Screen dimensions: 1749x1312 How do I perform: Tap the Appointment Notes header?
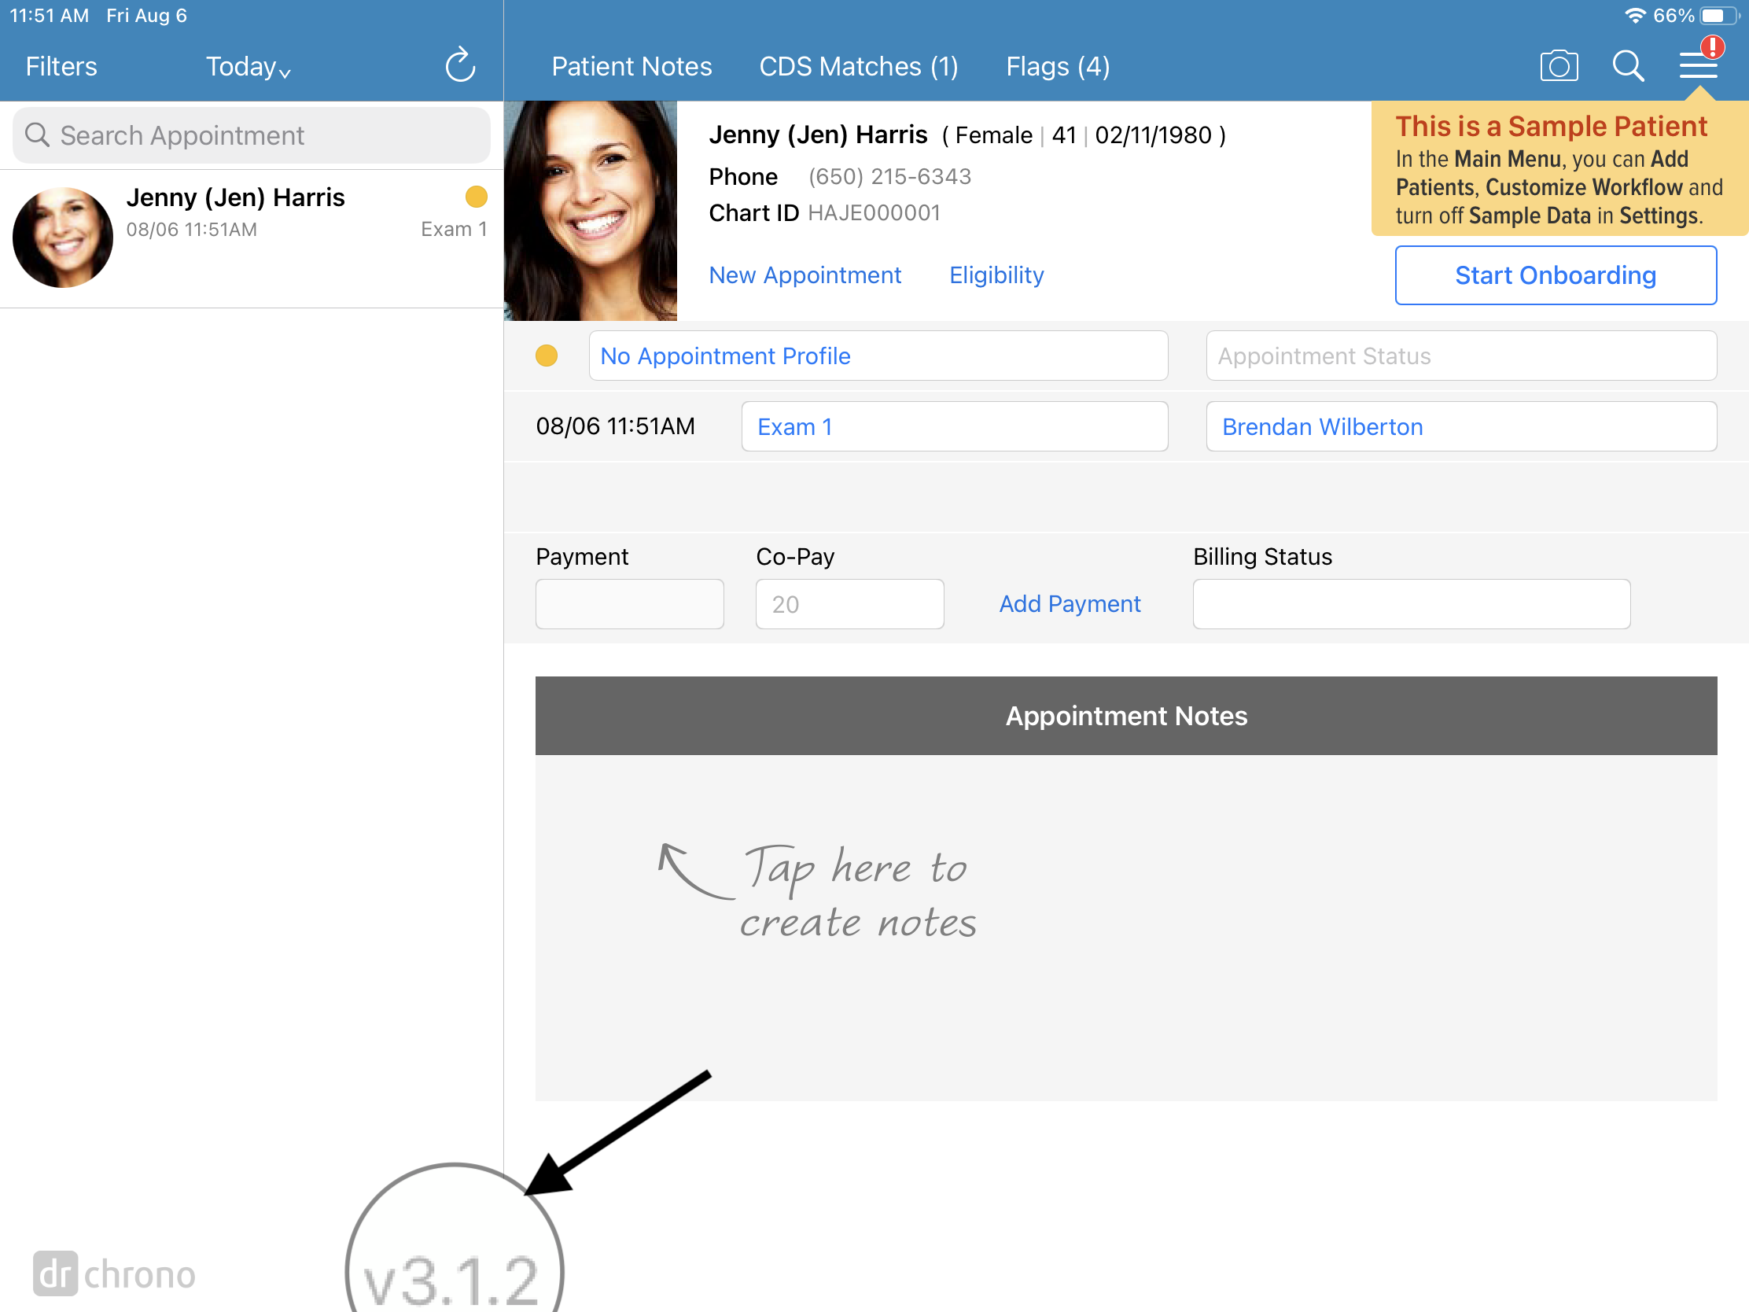point(1125,716)
